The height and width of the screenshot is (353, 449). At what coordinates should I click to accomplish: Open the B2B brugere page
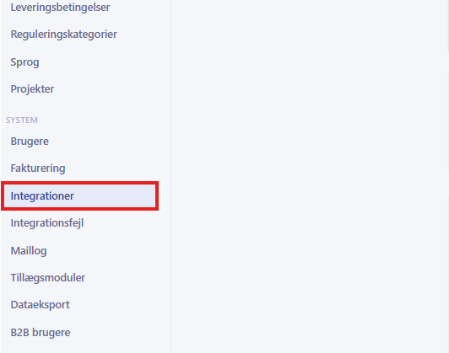click(41, 333)
